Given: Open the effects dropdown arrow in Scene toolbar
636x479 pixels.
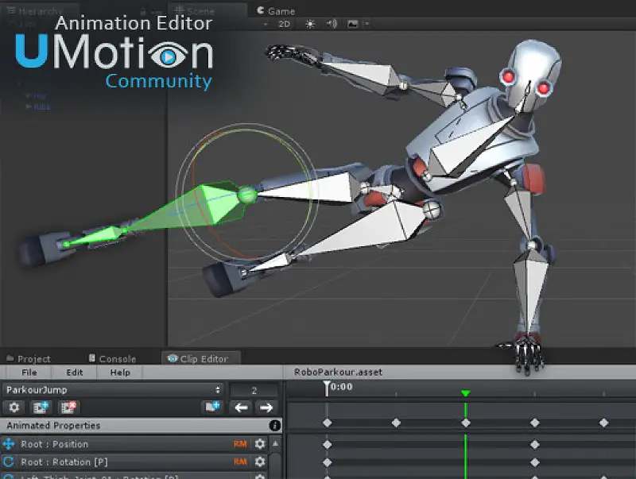Looking at the screenshot, I should (x=367, y=24).
